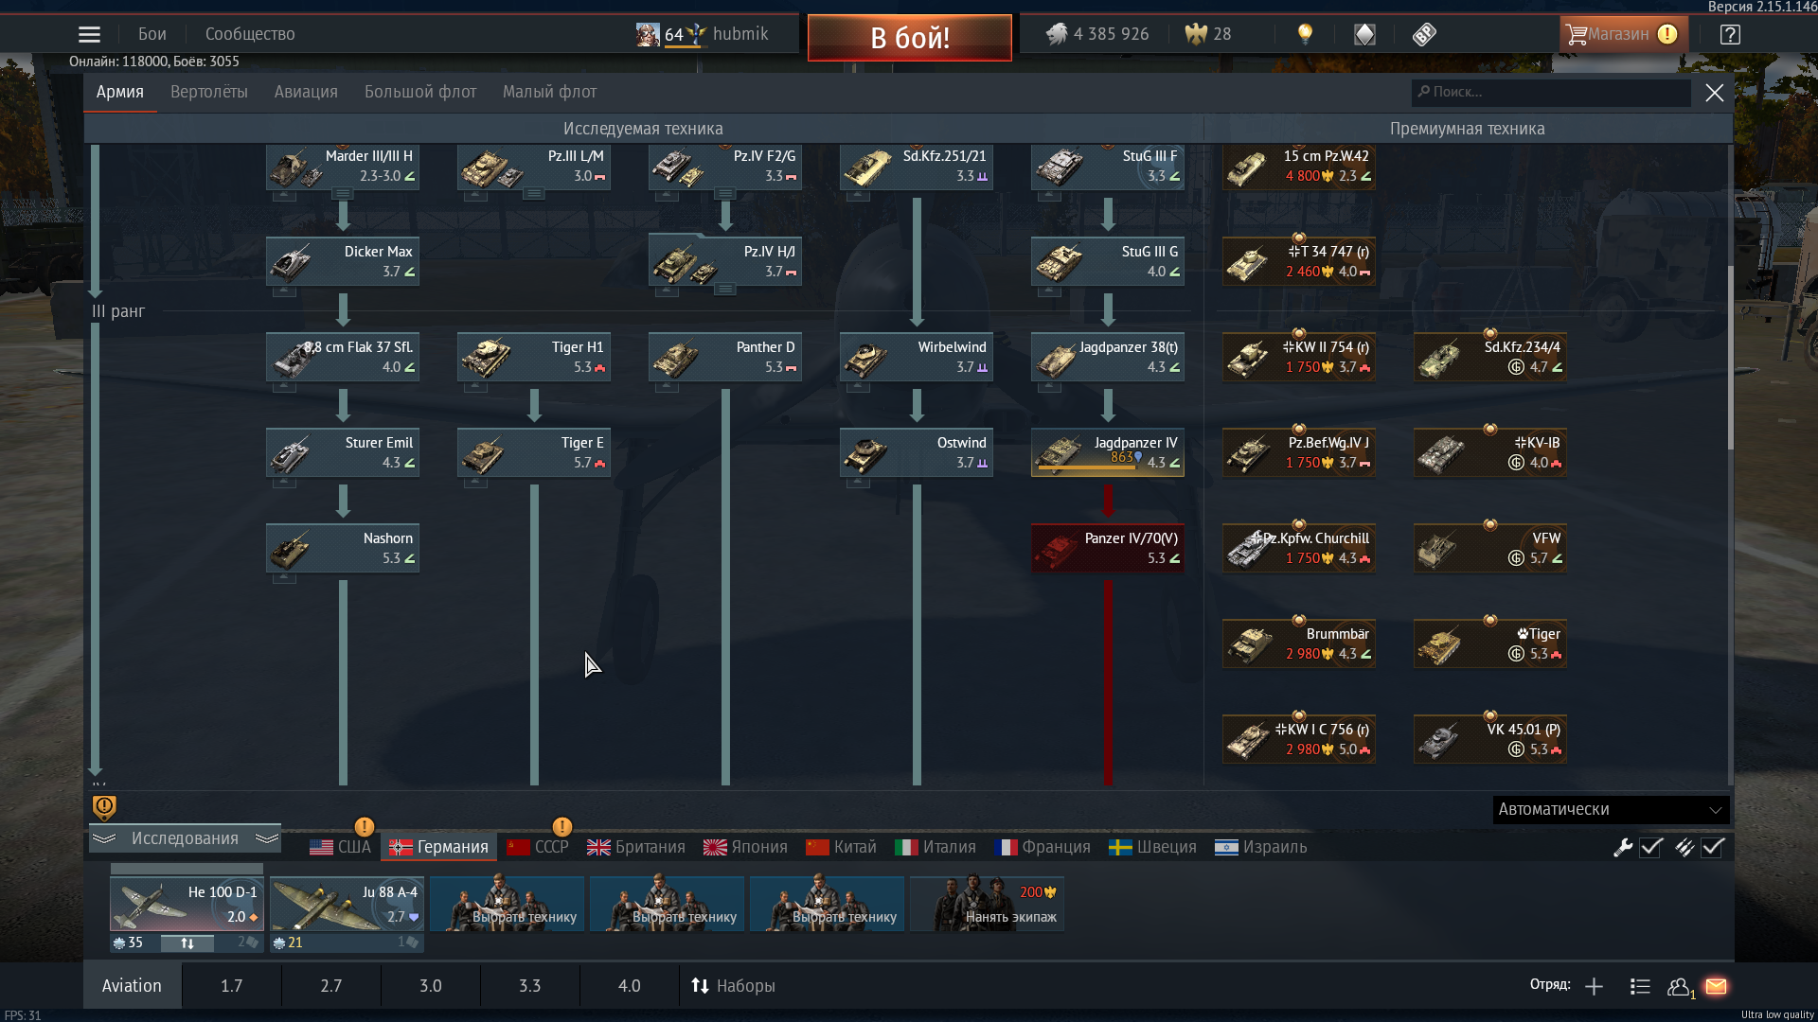Expand Pz.III L/M vehicle group
The width and height of the screenshot is (1818, 1022).
point(534,194)
